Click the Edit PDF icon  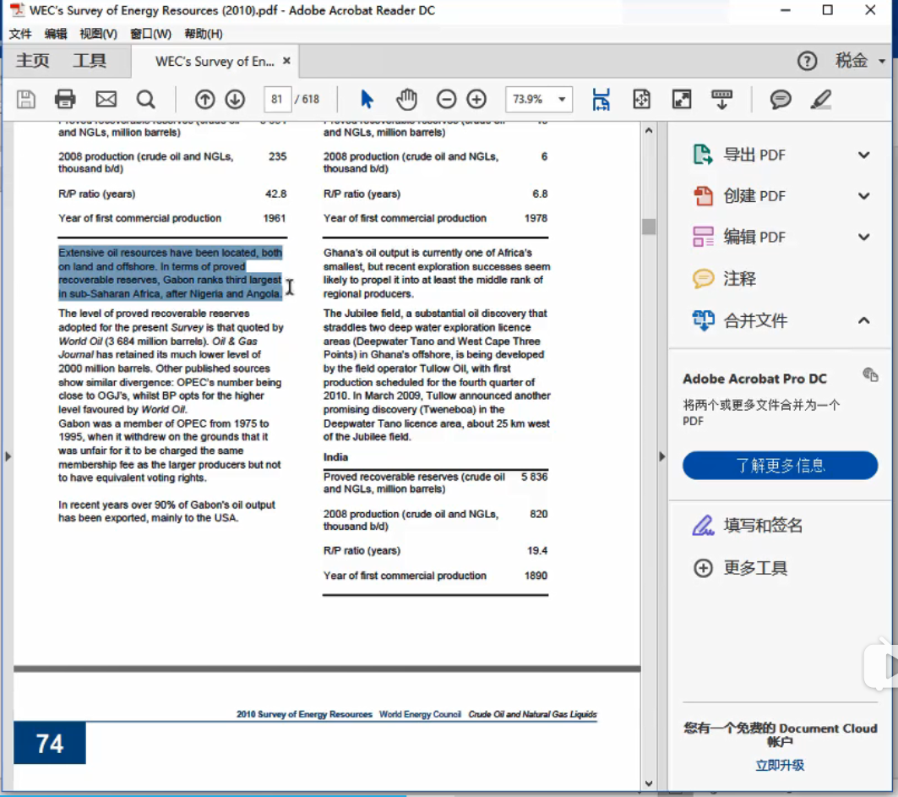(x=703, y=237)
